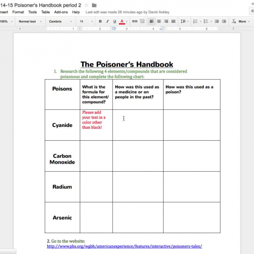Star the document
This screenshot has width=254, height=254.
[86, 5]
